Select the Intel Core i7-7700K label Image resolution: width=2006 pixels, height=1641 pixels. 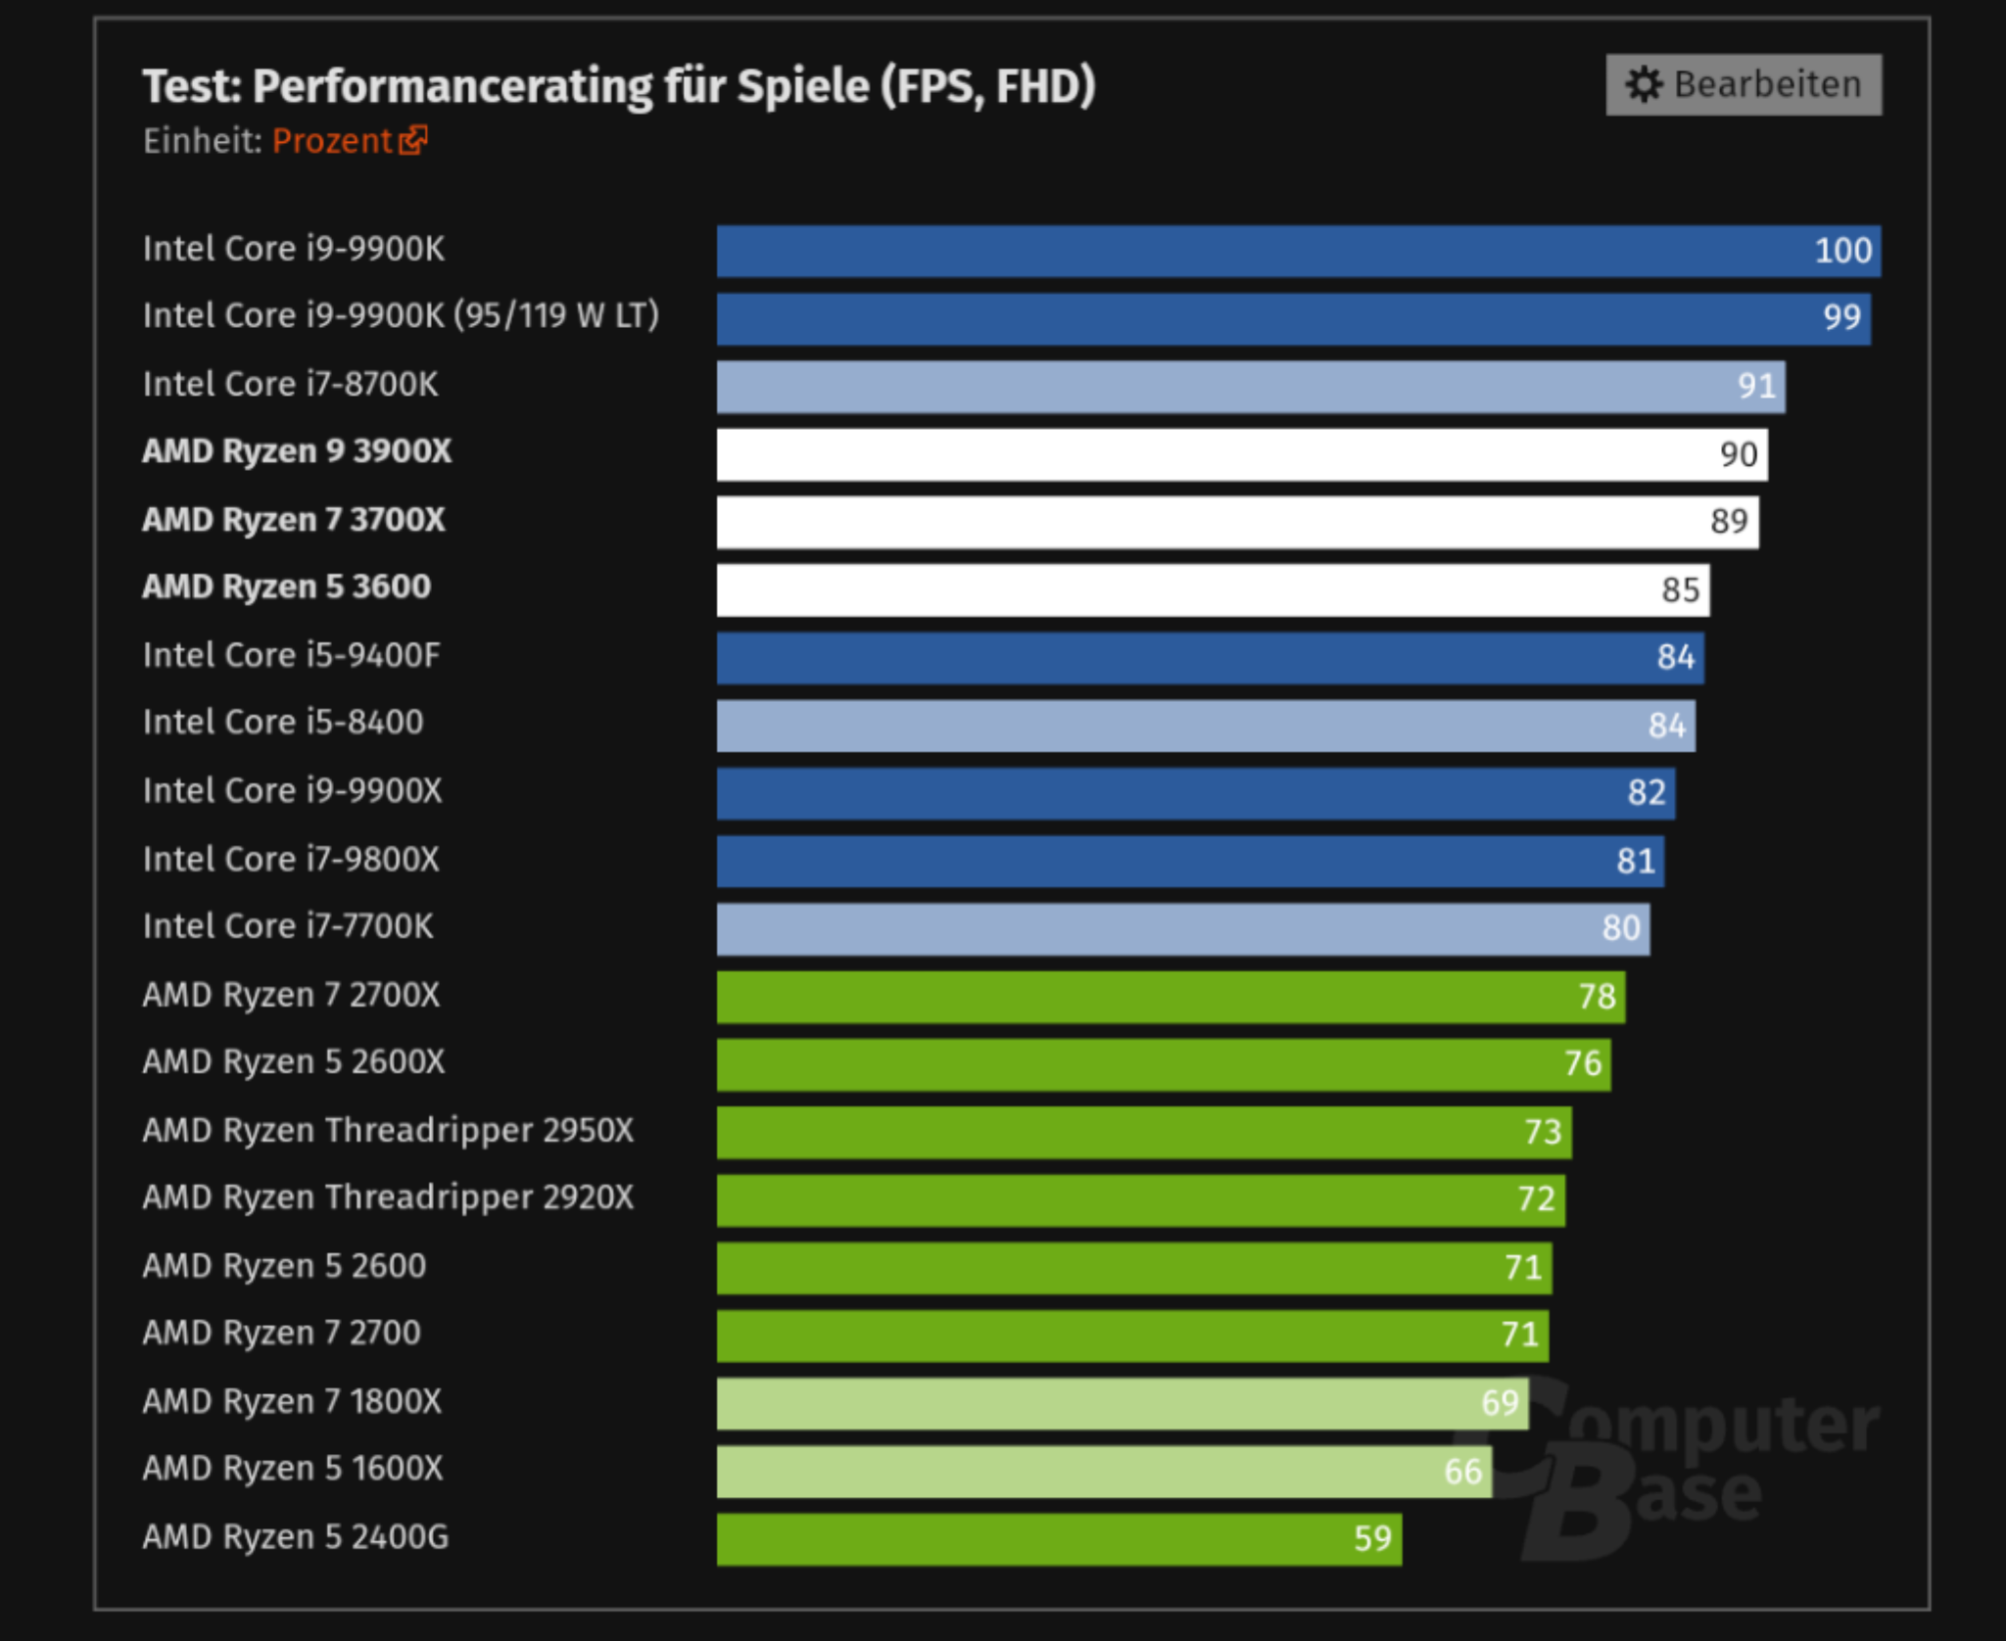point(288,926)
